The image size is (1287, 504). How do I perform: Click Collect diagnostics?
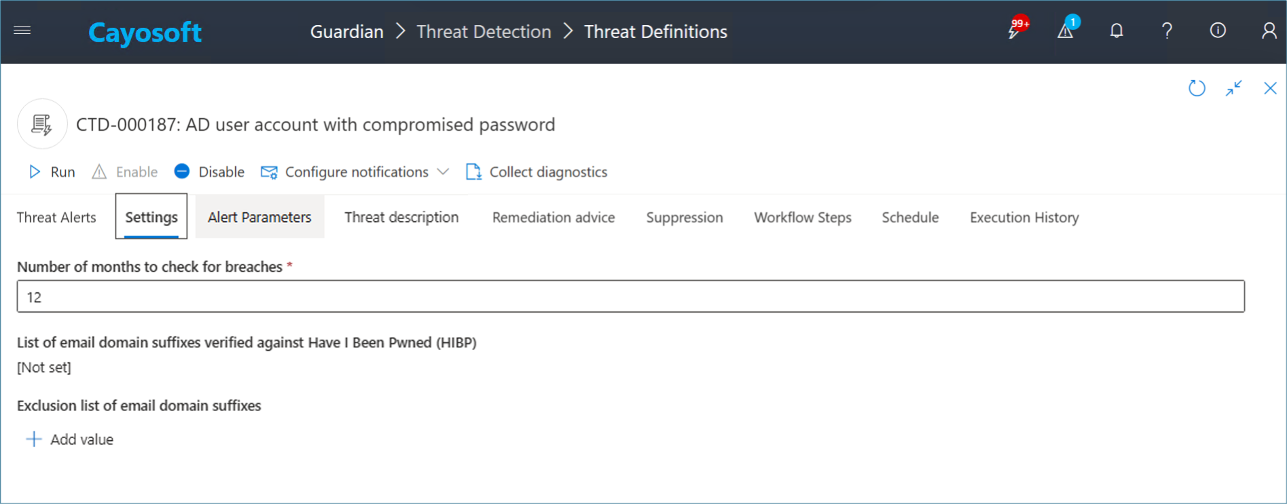point(537,172)
